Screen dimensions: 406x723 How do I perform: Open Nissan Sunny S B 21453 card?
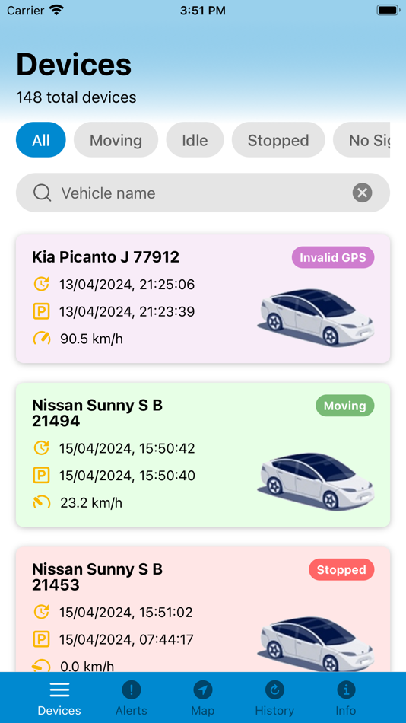[x=203, y=609]
